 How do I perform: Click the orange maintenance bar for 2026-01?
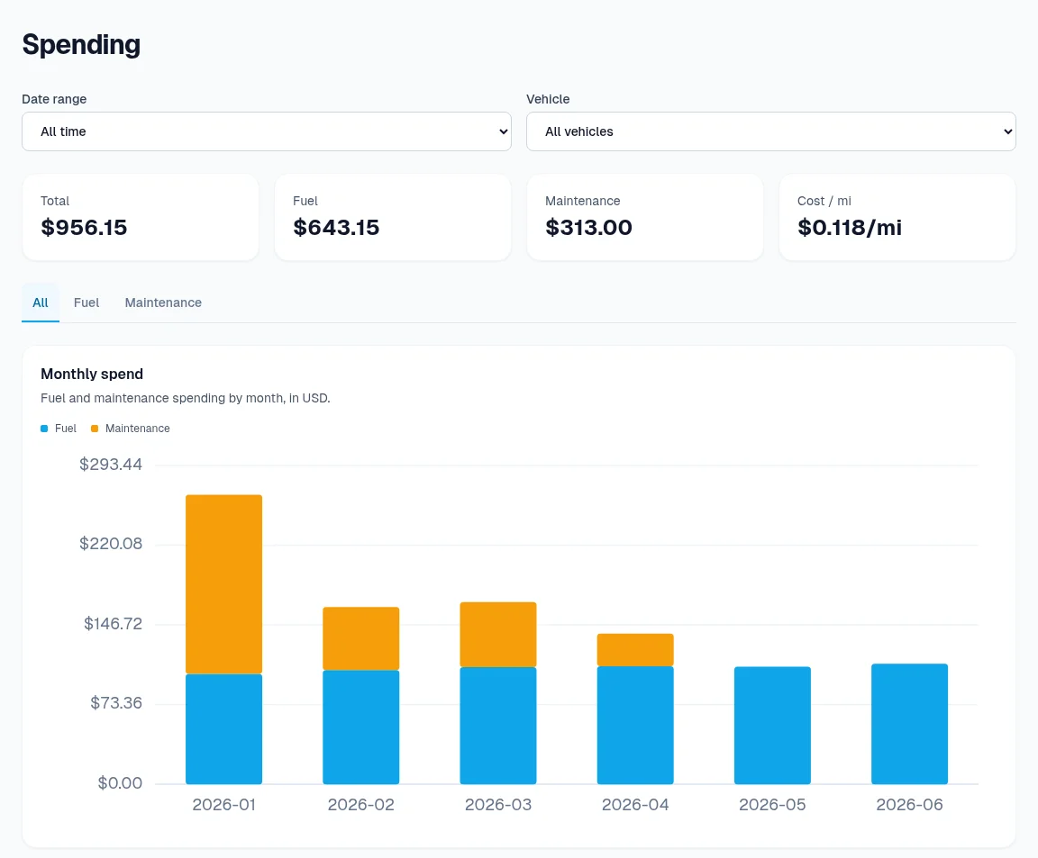(223, 584)
